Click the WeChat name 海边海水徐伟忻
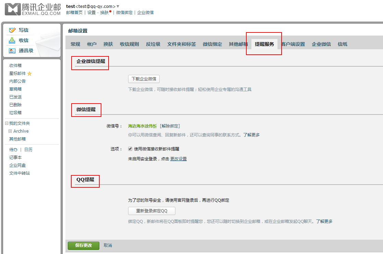Viewport: 383px width, 254px height. coord(143,126)
